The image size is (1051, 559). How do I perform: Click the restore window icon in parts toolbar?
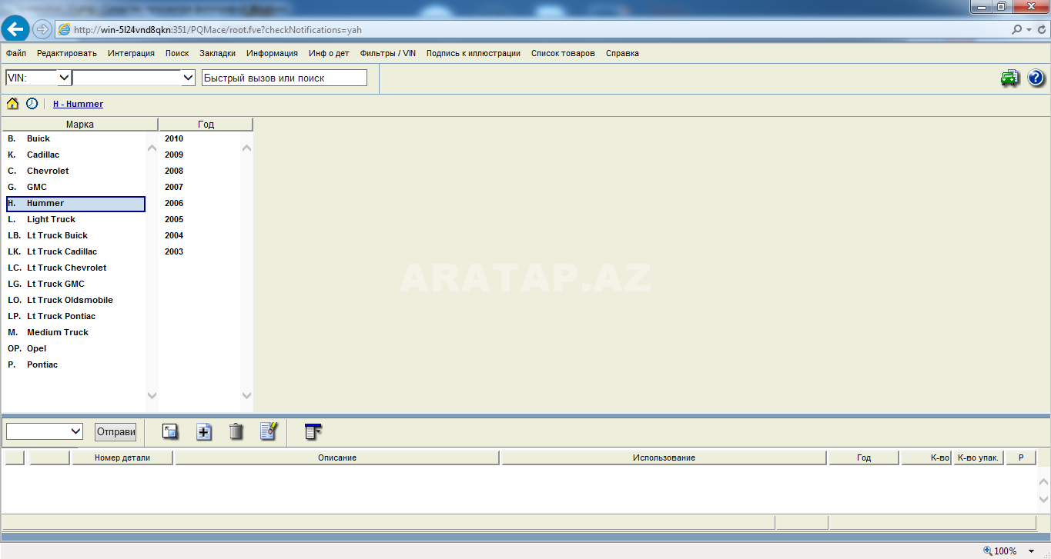(x=170, y=431)
